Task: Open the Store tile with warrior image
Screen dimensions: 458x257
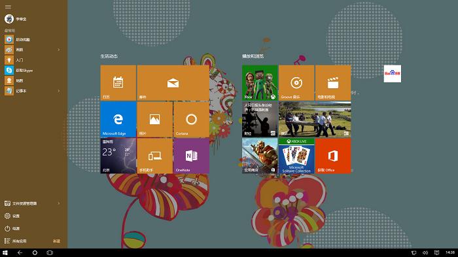Action: click(260, 156)
